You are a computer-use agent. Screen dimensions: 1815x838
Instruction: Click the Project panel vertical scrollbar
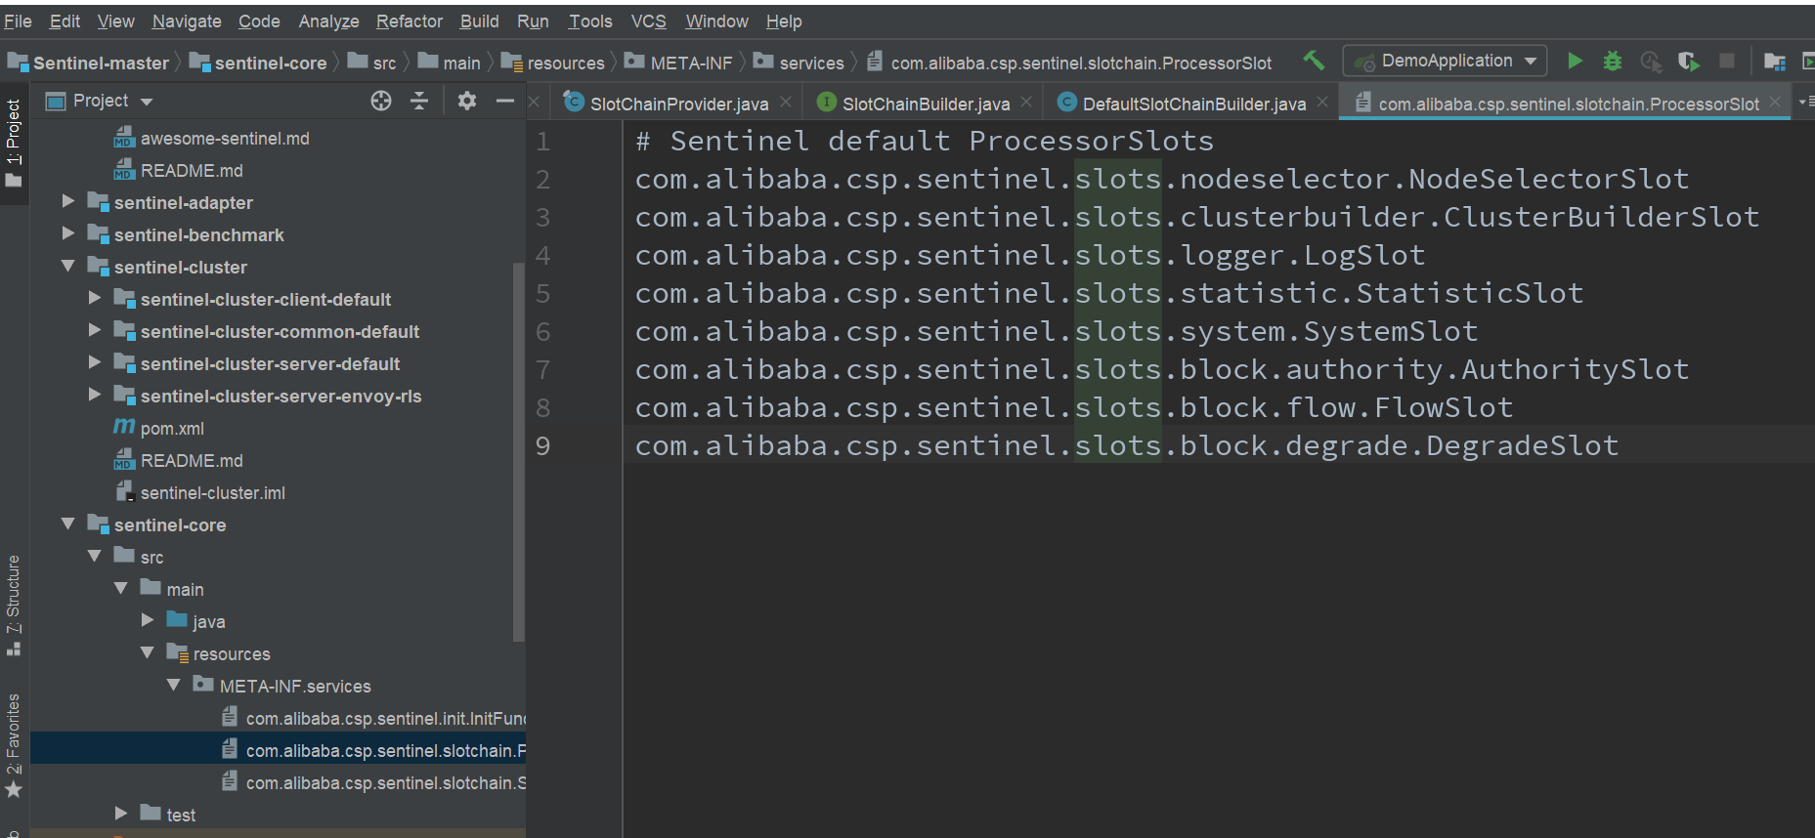[518, 451]
